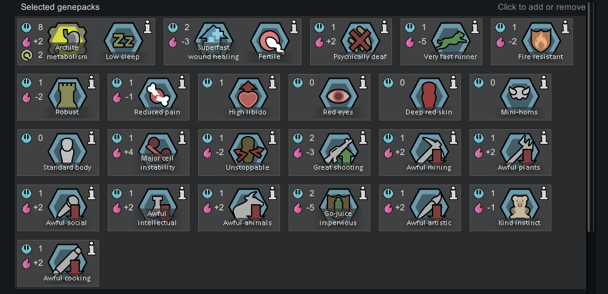The height and width of the screenshot is (294, 608).
Task: Click the Very fast runner gene icon
Action: point(450,41)
